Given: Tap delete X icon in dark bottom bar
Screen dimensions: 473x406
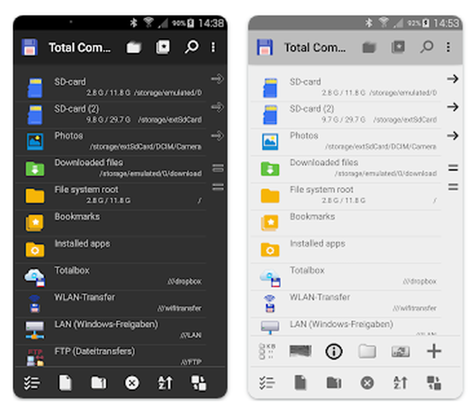Looking at the screenshot, I should (x=132, y=383).
